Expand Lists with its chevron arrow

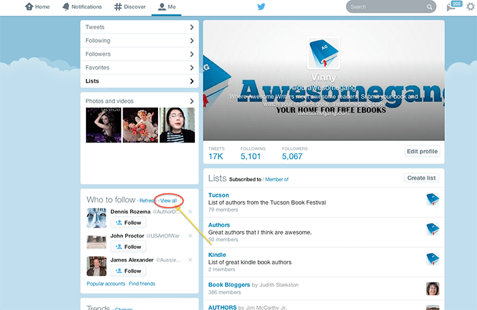(x=191, y=81)
